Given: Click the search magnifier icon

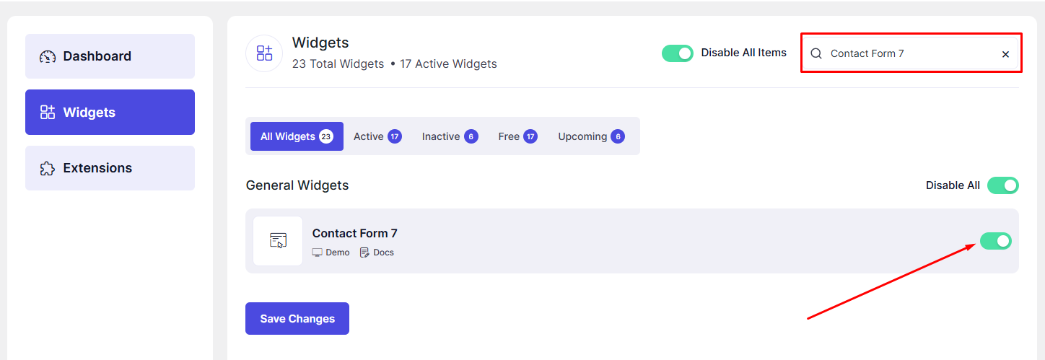Looking at the screenshot, I should coord(816,53).
